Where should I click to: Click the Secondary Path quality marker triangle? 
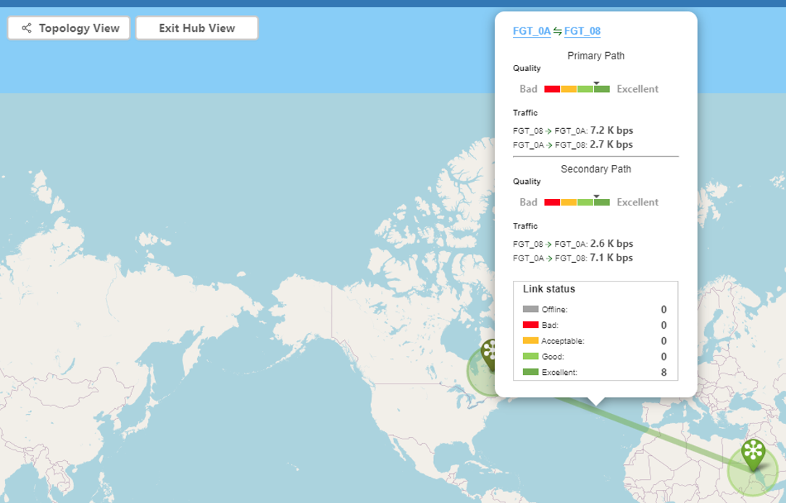tap(596, 196)
